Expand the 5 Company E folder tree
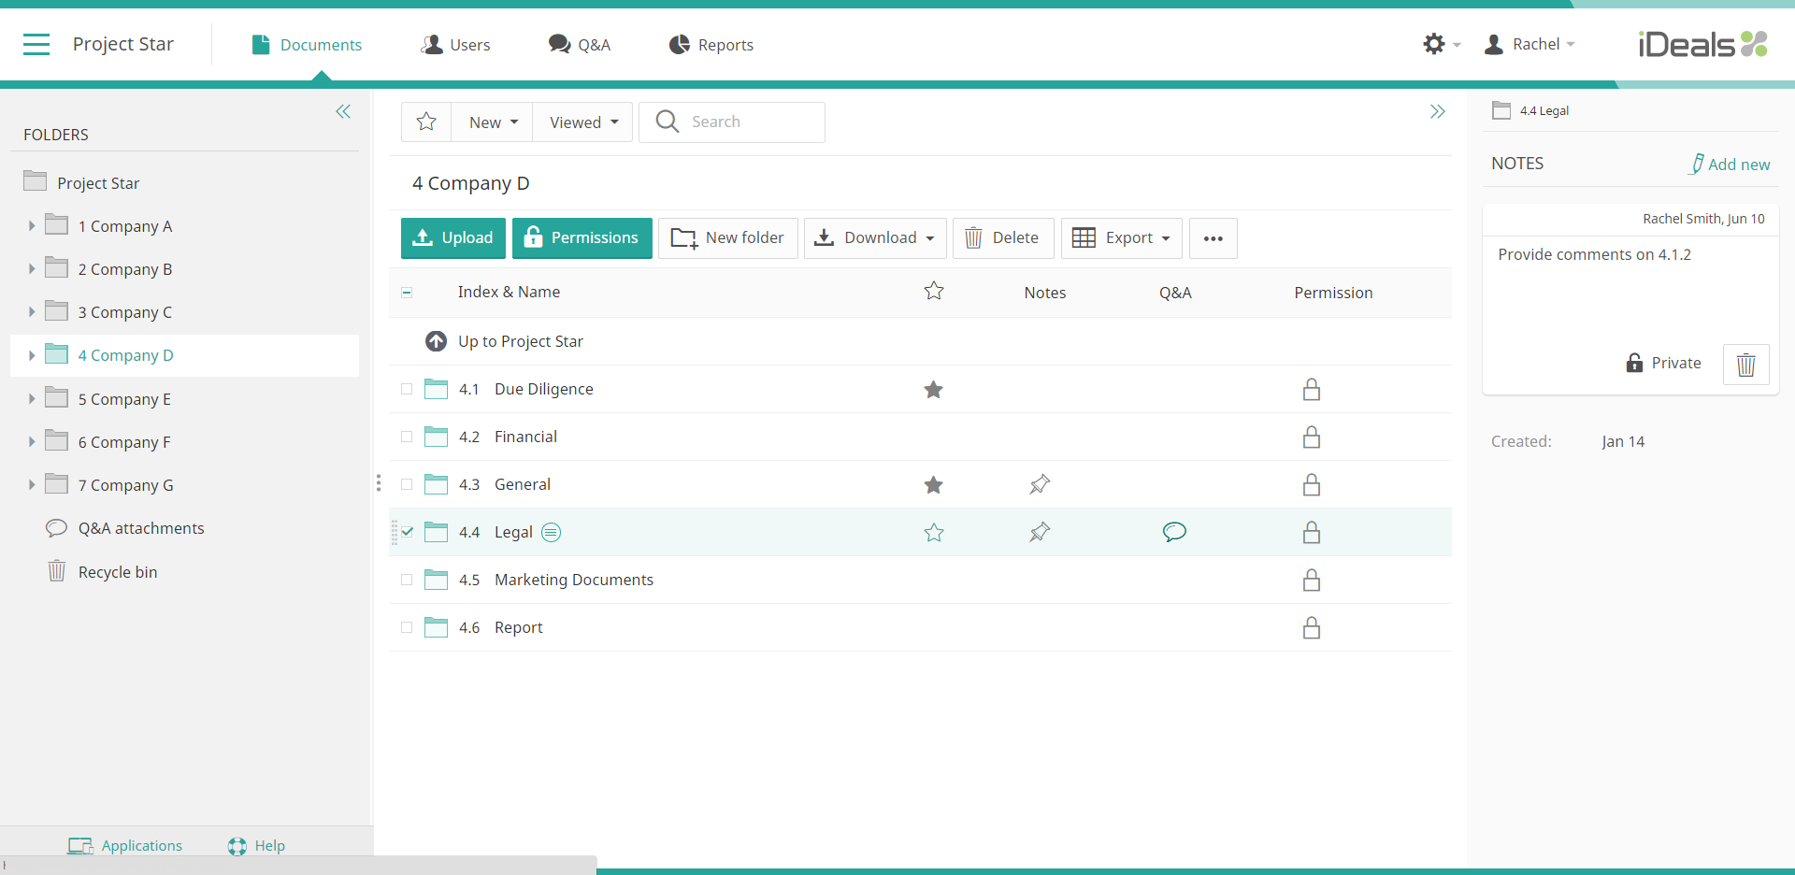The width and height of the screenshot is (1795, 875). tap(31, 398)
